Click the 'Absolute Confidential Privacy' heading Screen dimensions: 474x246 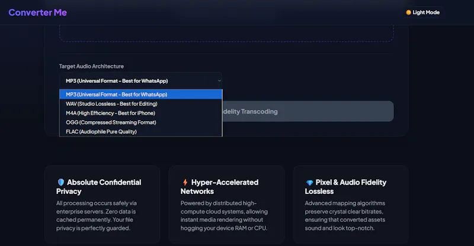point(98,187)
